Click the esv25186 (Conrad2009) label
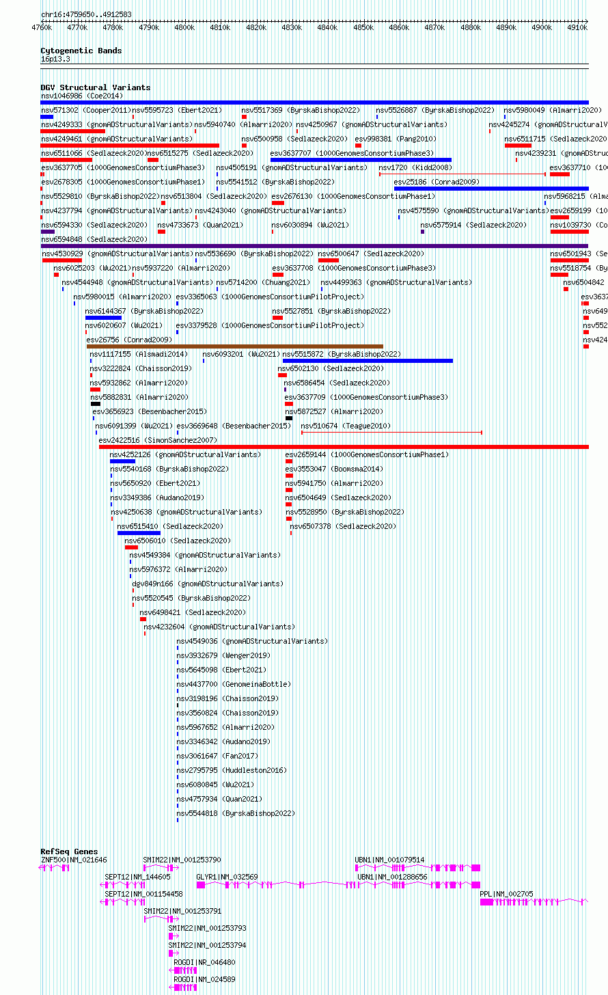The image size is (608, 995). click(437, 182)
